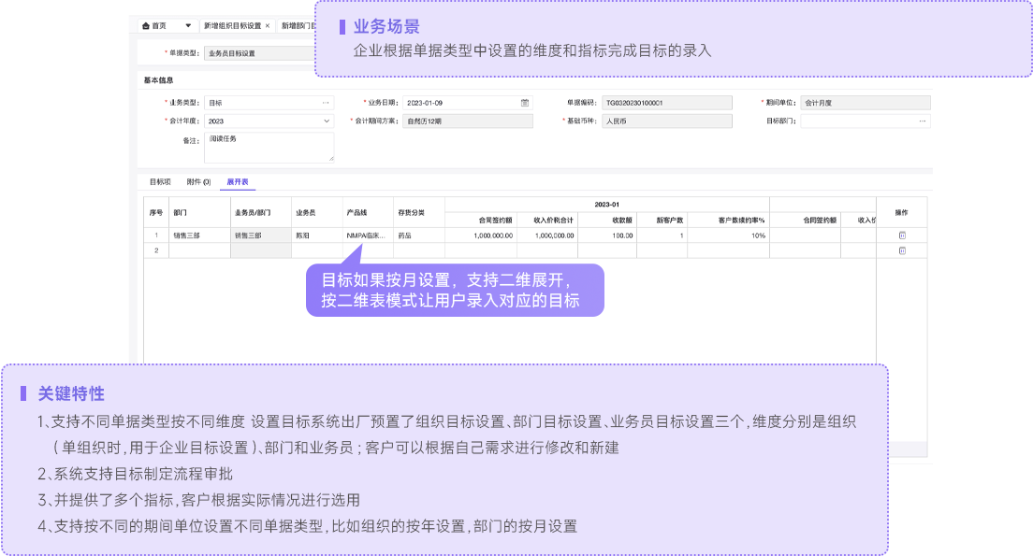Select the 展开表 tab
The width and height of the screenshot is (1033, 556).
pyautogui.click(x=238, y=181)
